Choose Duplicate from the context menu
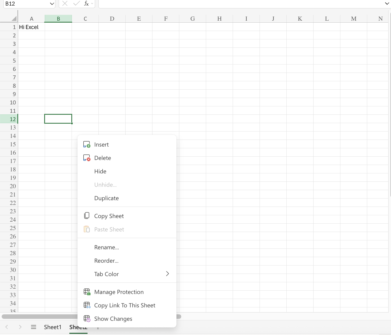391x335 pixels. pos(107,198)
